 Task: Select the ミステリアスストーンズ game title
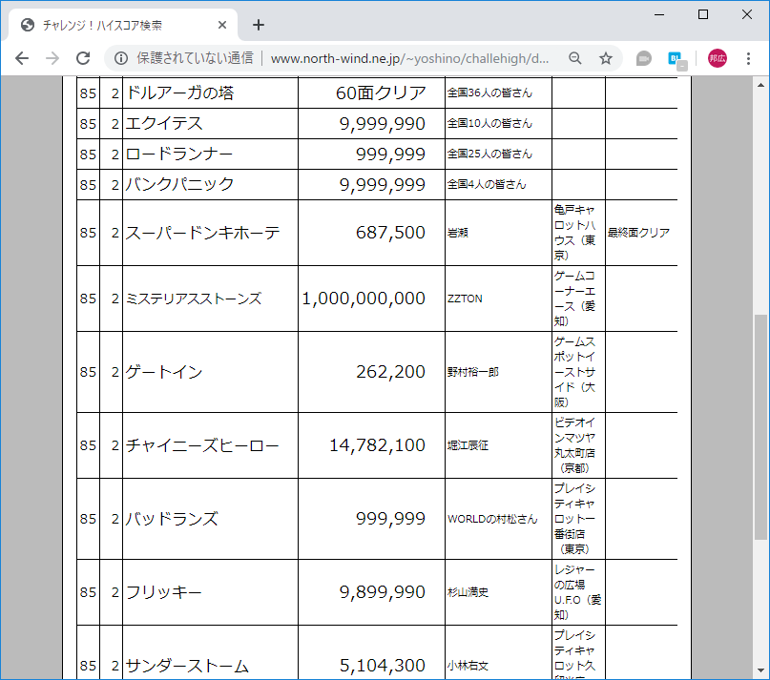[194, 299]
